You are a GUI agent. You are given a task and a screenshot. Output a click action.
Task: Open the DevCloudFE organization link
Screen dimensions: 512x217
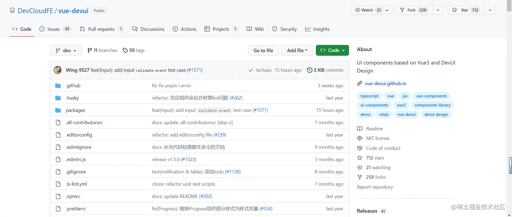click(35, 11)
